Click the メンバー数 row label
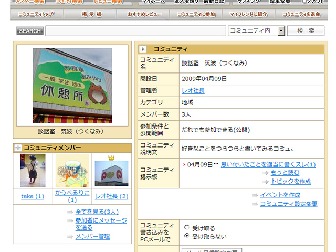The height and width of the screenshot is (252, 336). pos(154,114)
